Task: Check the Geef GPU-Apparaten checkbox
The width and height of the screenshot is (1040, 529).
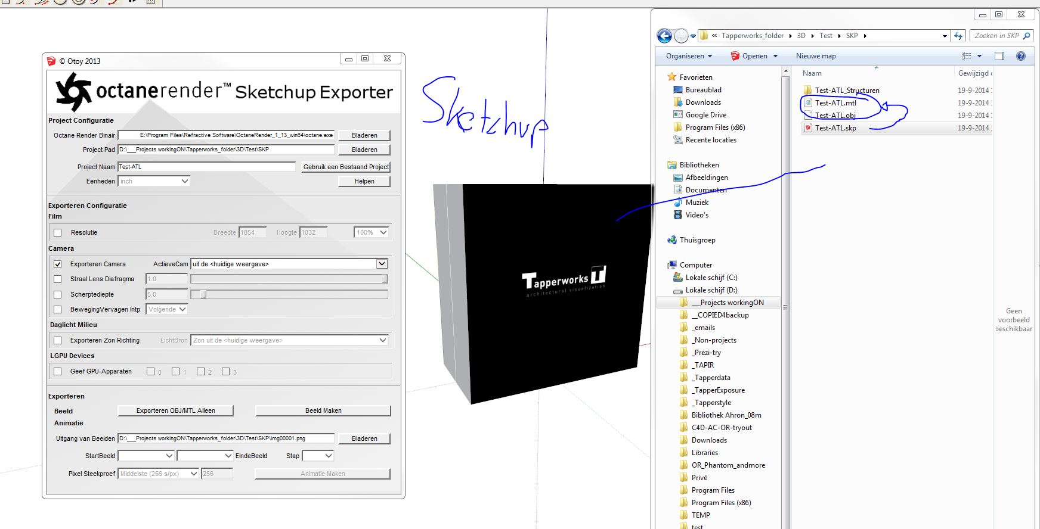Action: [x=58, y=372]
